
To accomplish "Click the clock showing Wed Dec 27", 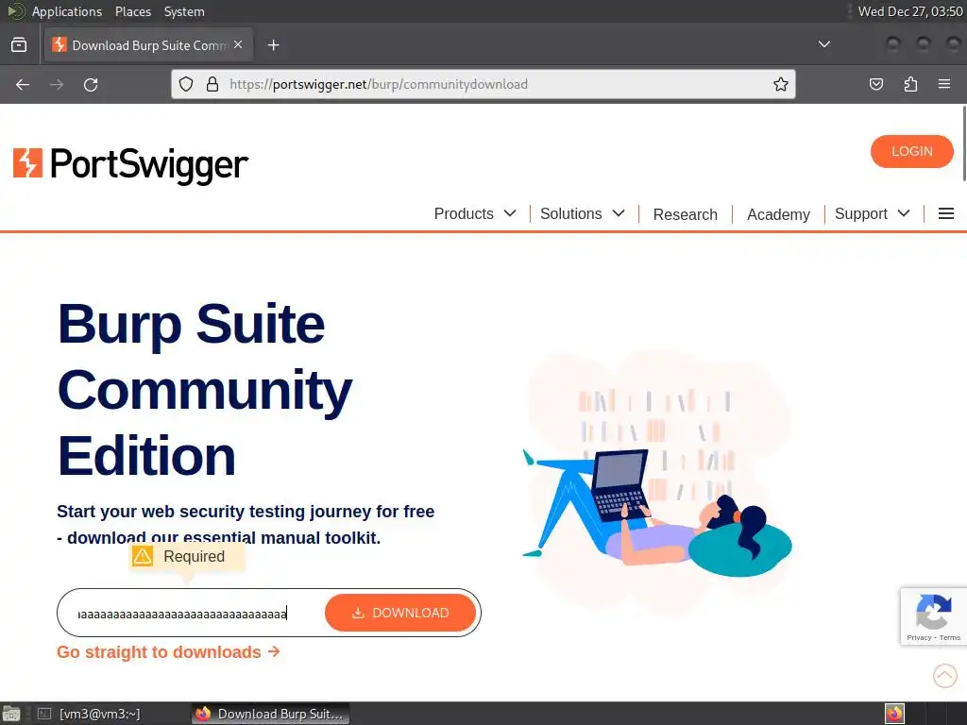I will pos(910,11).
